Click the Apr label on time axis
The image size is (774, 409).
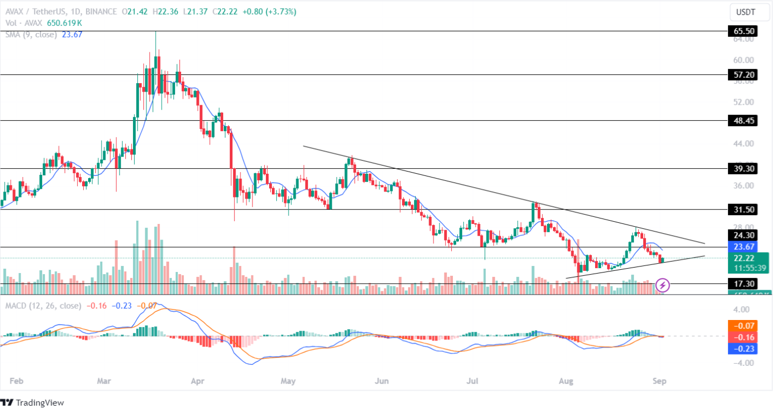(198, 381)
